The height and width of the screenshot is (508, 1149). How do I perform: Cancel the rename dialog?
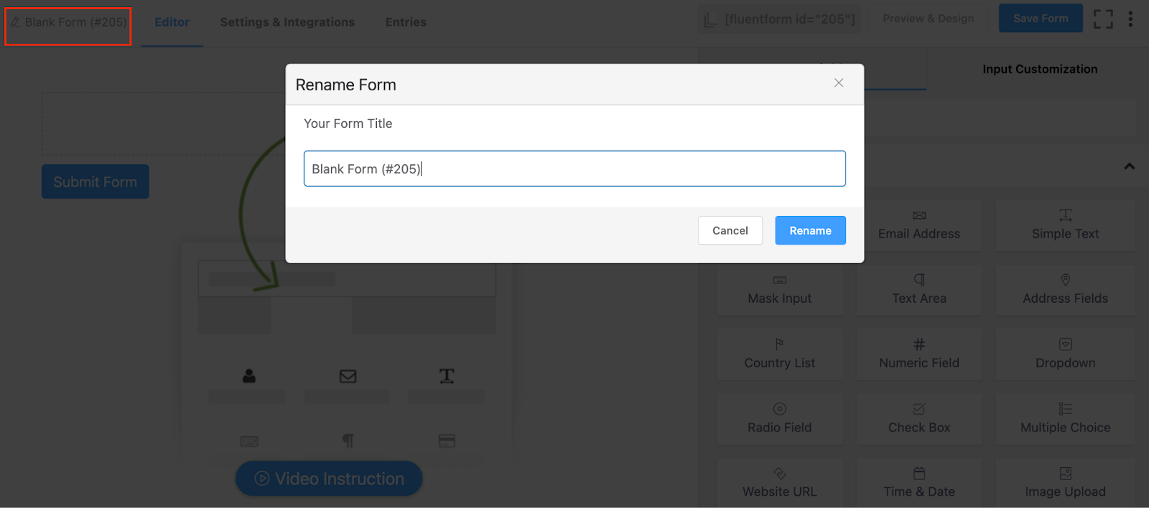pos(730,230)
